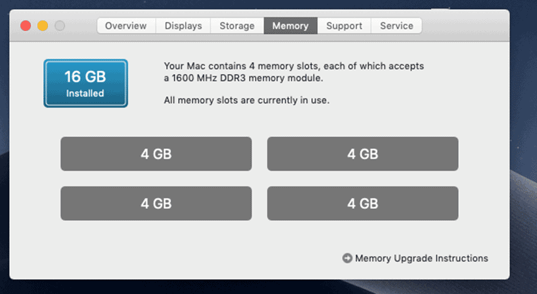Select the lower-left 4 GB memory slot
Viewport: 537px width, 294px height.
[156, 203]
